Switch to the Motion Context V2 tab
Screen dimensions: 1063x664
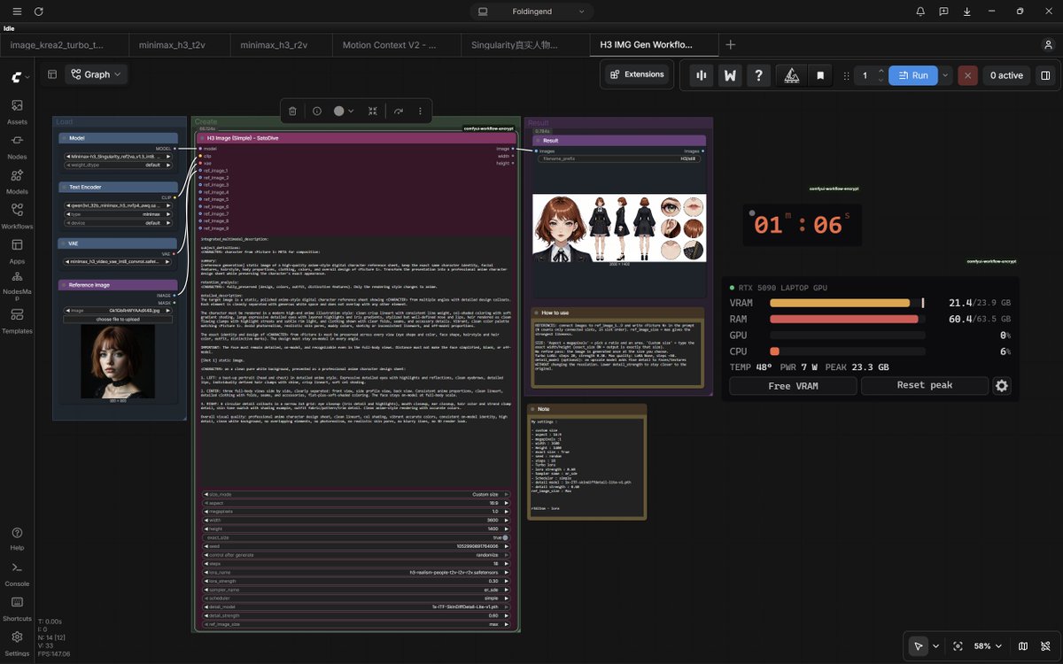click(x=397, y=44)
